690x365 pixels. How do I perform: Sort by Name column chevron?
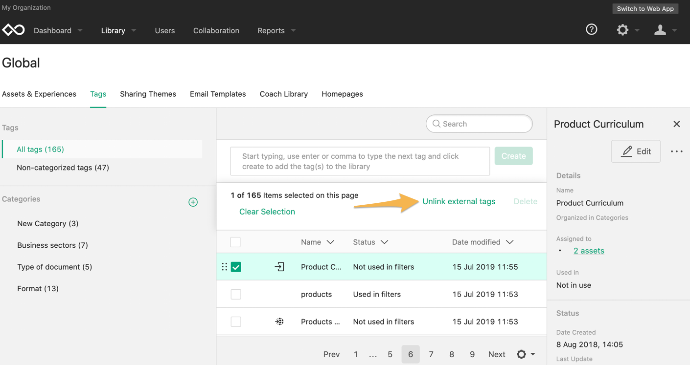tap(330, 242)
